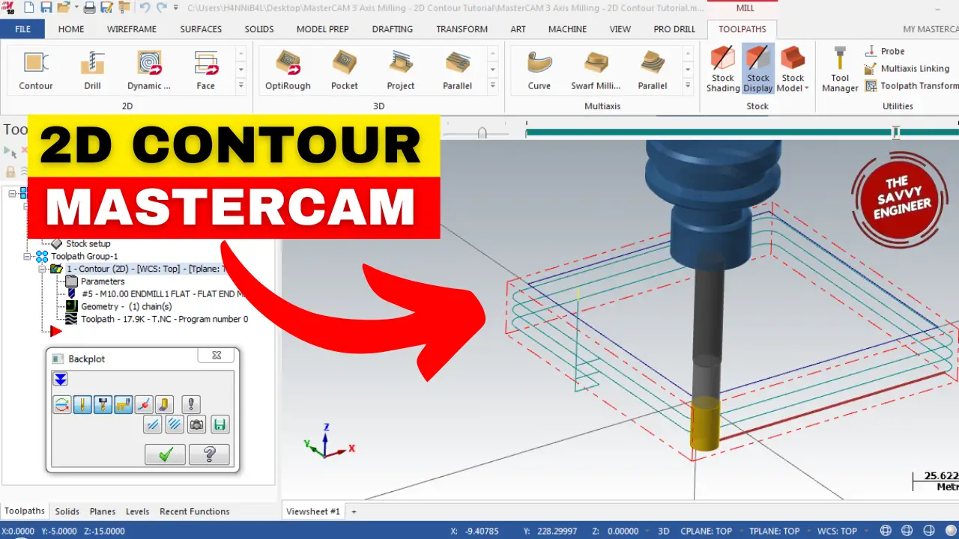The height and width of the screenshot is (539, 959).
Task: Select the Viewsheet #1 tab
Action: pyautogui.click(x=312, y=511)
